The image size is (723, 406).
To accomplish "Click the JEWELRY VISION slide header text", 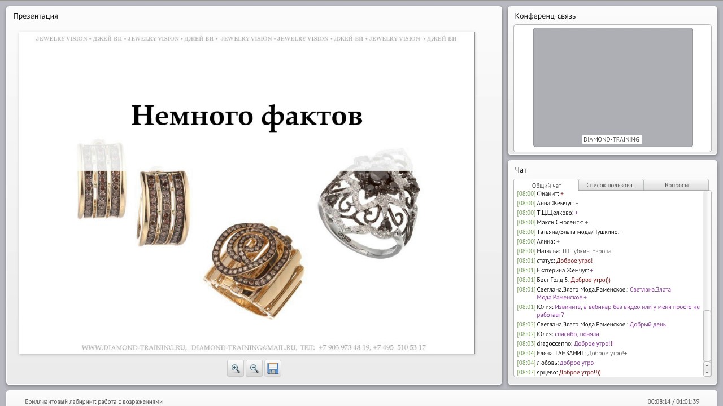I will pyautogui.click(x=246, y=39).
